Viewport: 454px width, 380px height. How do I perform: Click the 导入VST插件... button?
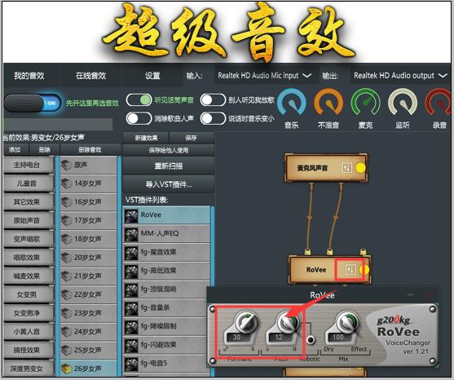[x=169, y=184]
